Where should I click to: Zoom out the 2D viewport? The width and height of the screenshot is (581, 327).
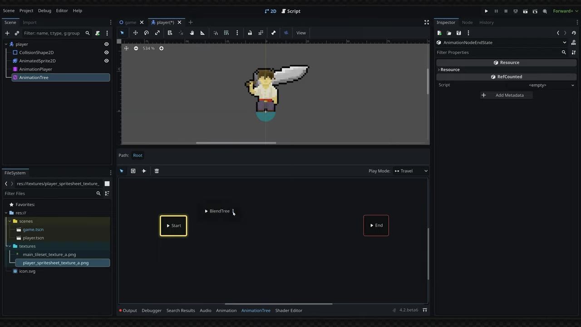click(x=136, y=48)
